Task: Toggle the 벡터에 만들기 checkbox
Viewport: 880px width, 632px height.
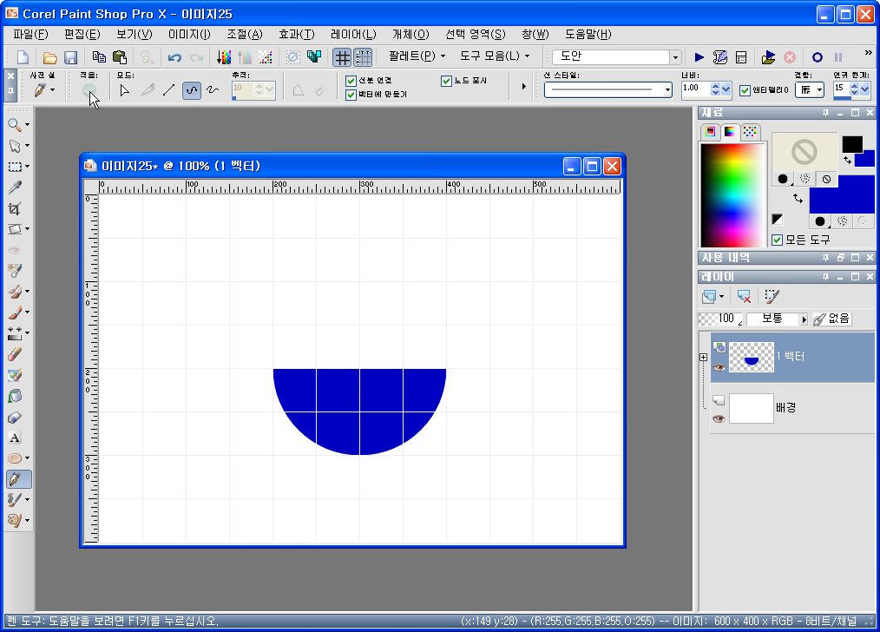Action: click(351, 95)
